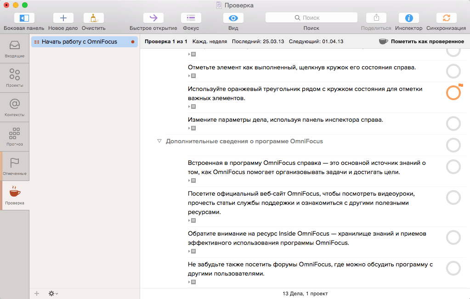Expand note under Посетите официальный веб-сайт
The height and width of the screenshot is (299, 470).
[192, 220]
